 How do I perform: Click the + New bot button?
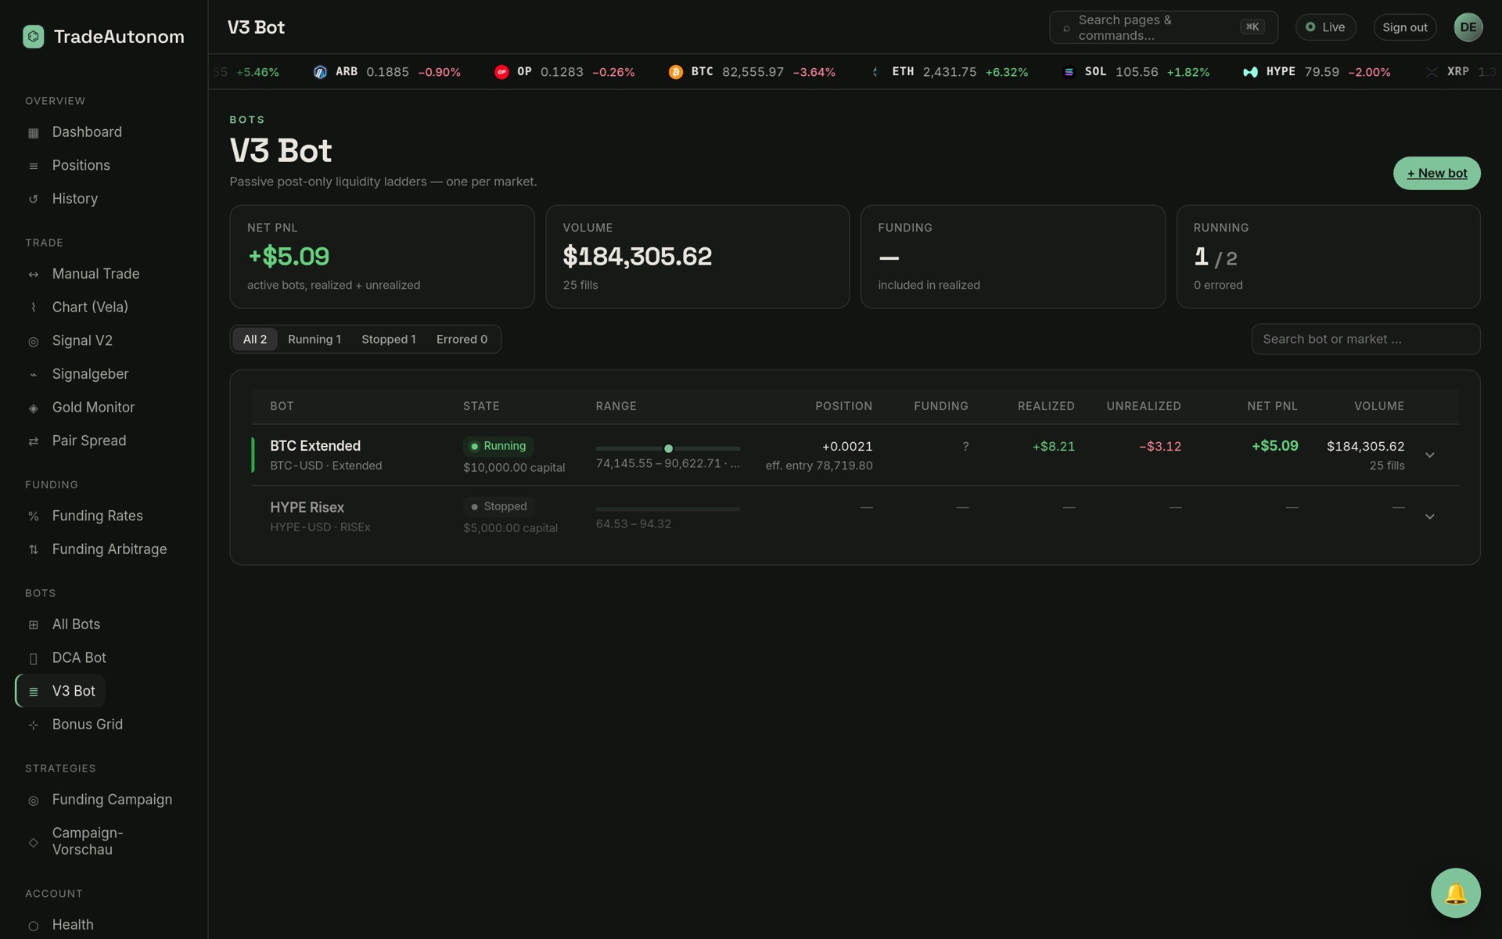click(x=1436, y=173)
